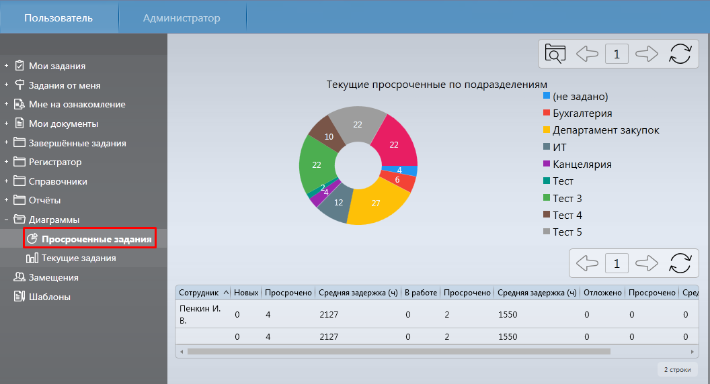The height and width of the screenshot is (384, 710).
Task: Click the previous page arrow above the table
Action: 587,262
